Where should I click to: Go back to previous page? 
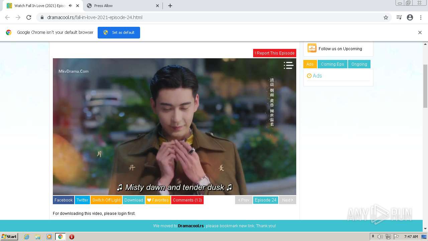coord(7,17)
